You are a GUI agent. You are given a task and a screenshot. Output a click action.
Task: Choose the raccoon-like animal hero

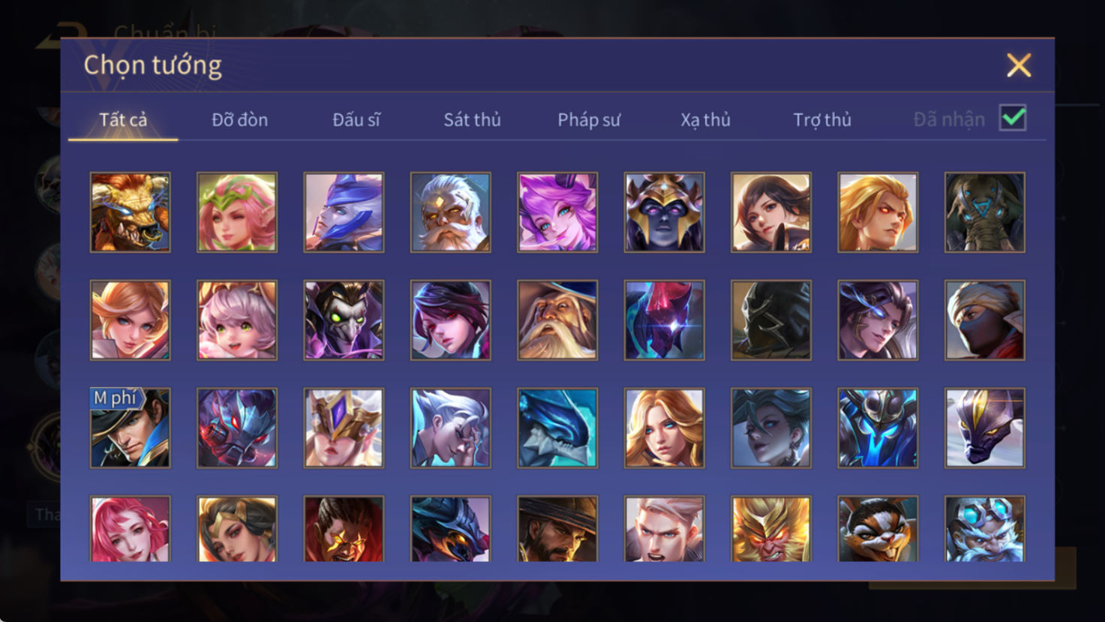pyautogui.click(x=878, y=528)
